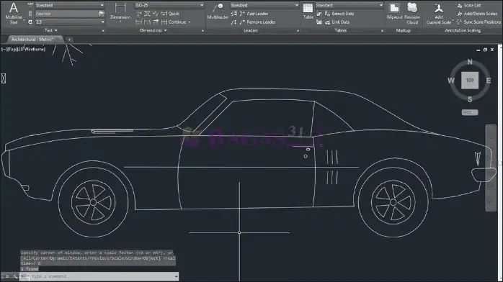
Task: Open the dimension style dropdown ISO-25
Action: pos(169,5)
